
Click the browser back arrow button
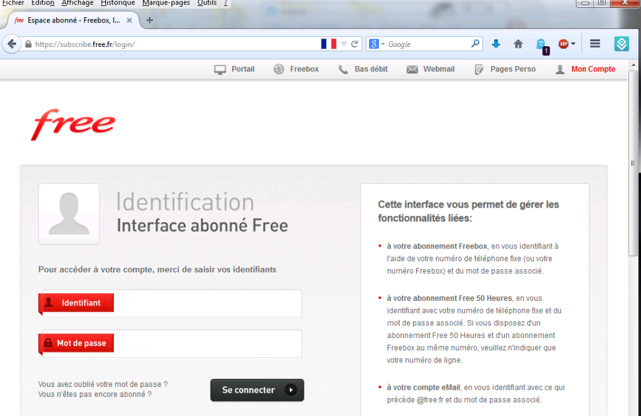(11, 44)
